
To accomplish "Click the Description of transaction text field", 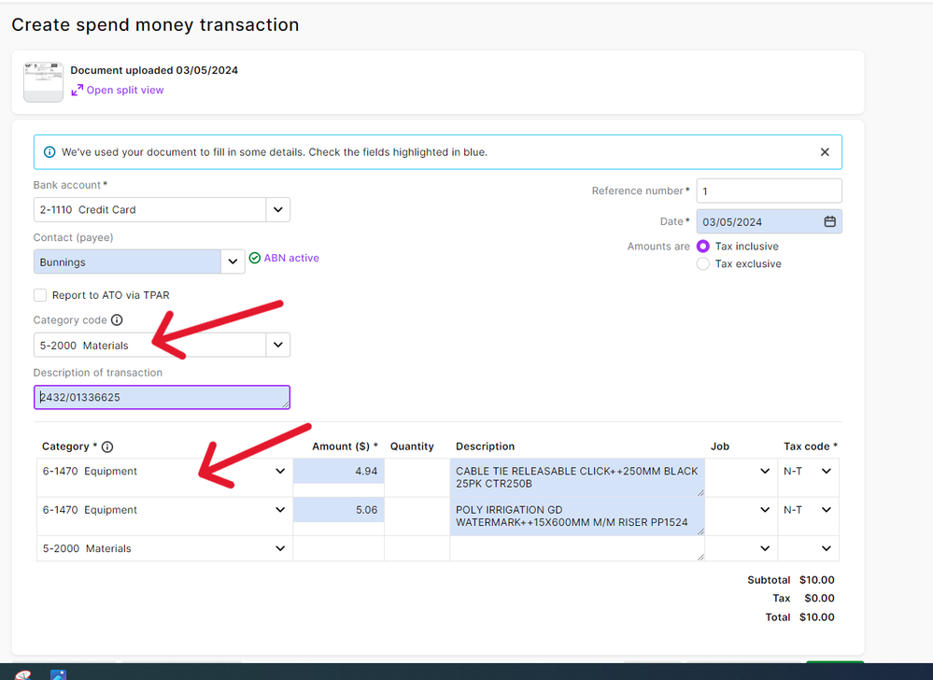I will coord(162,398).
